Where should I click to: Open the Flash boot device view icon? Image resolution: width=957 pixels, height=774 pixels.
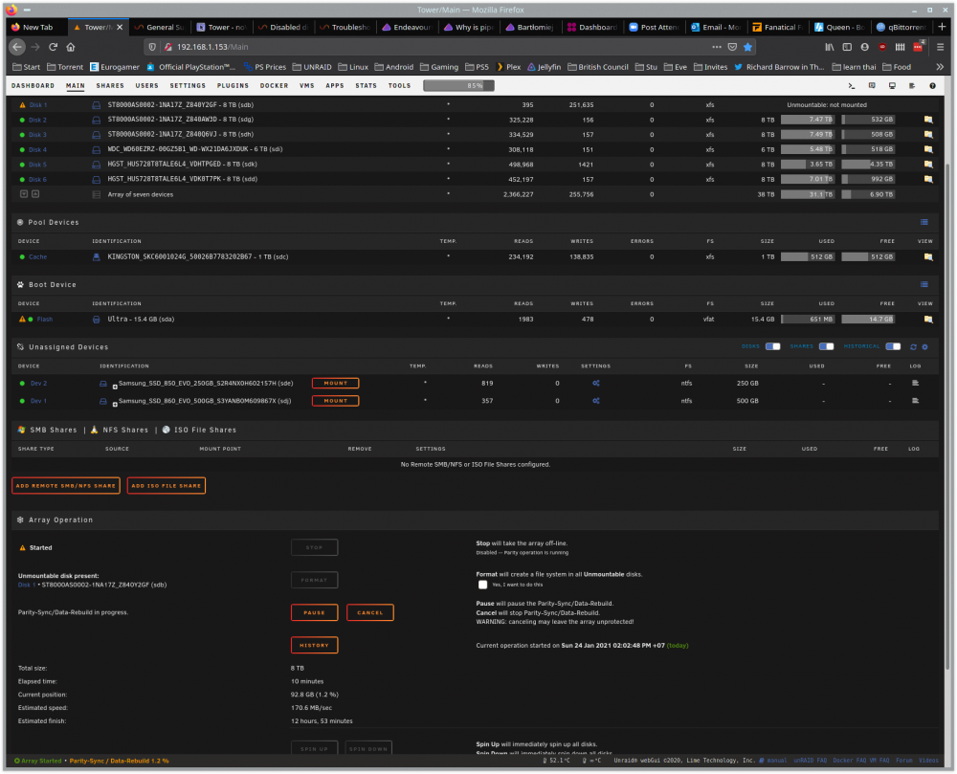coord(928,319)
